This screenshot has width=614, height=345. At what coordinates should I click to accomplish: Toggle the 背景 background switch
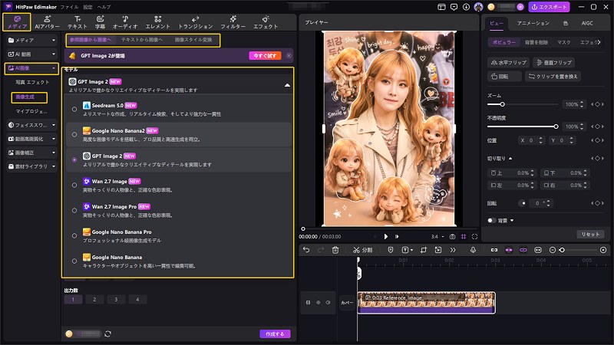click(491, 221)
